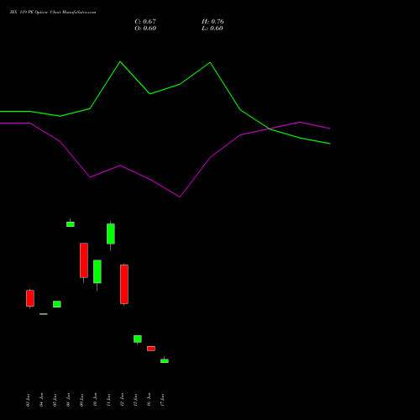Click the high value H: 0.76
420x420 pixels.
(213, 21)
